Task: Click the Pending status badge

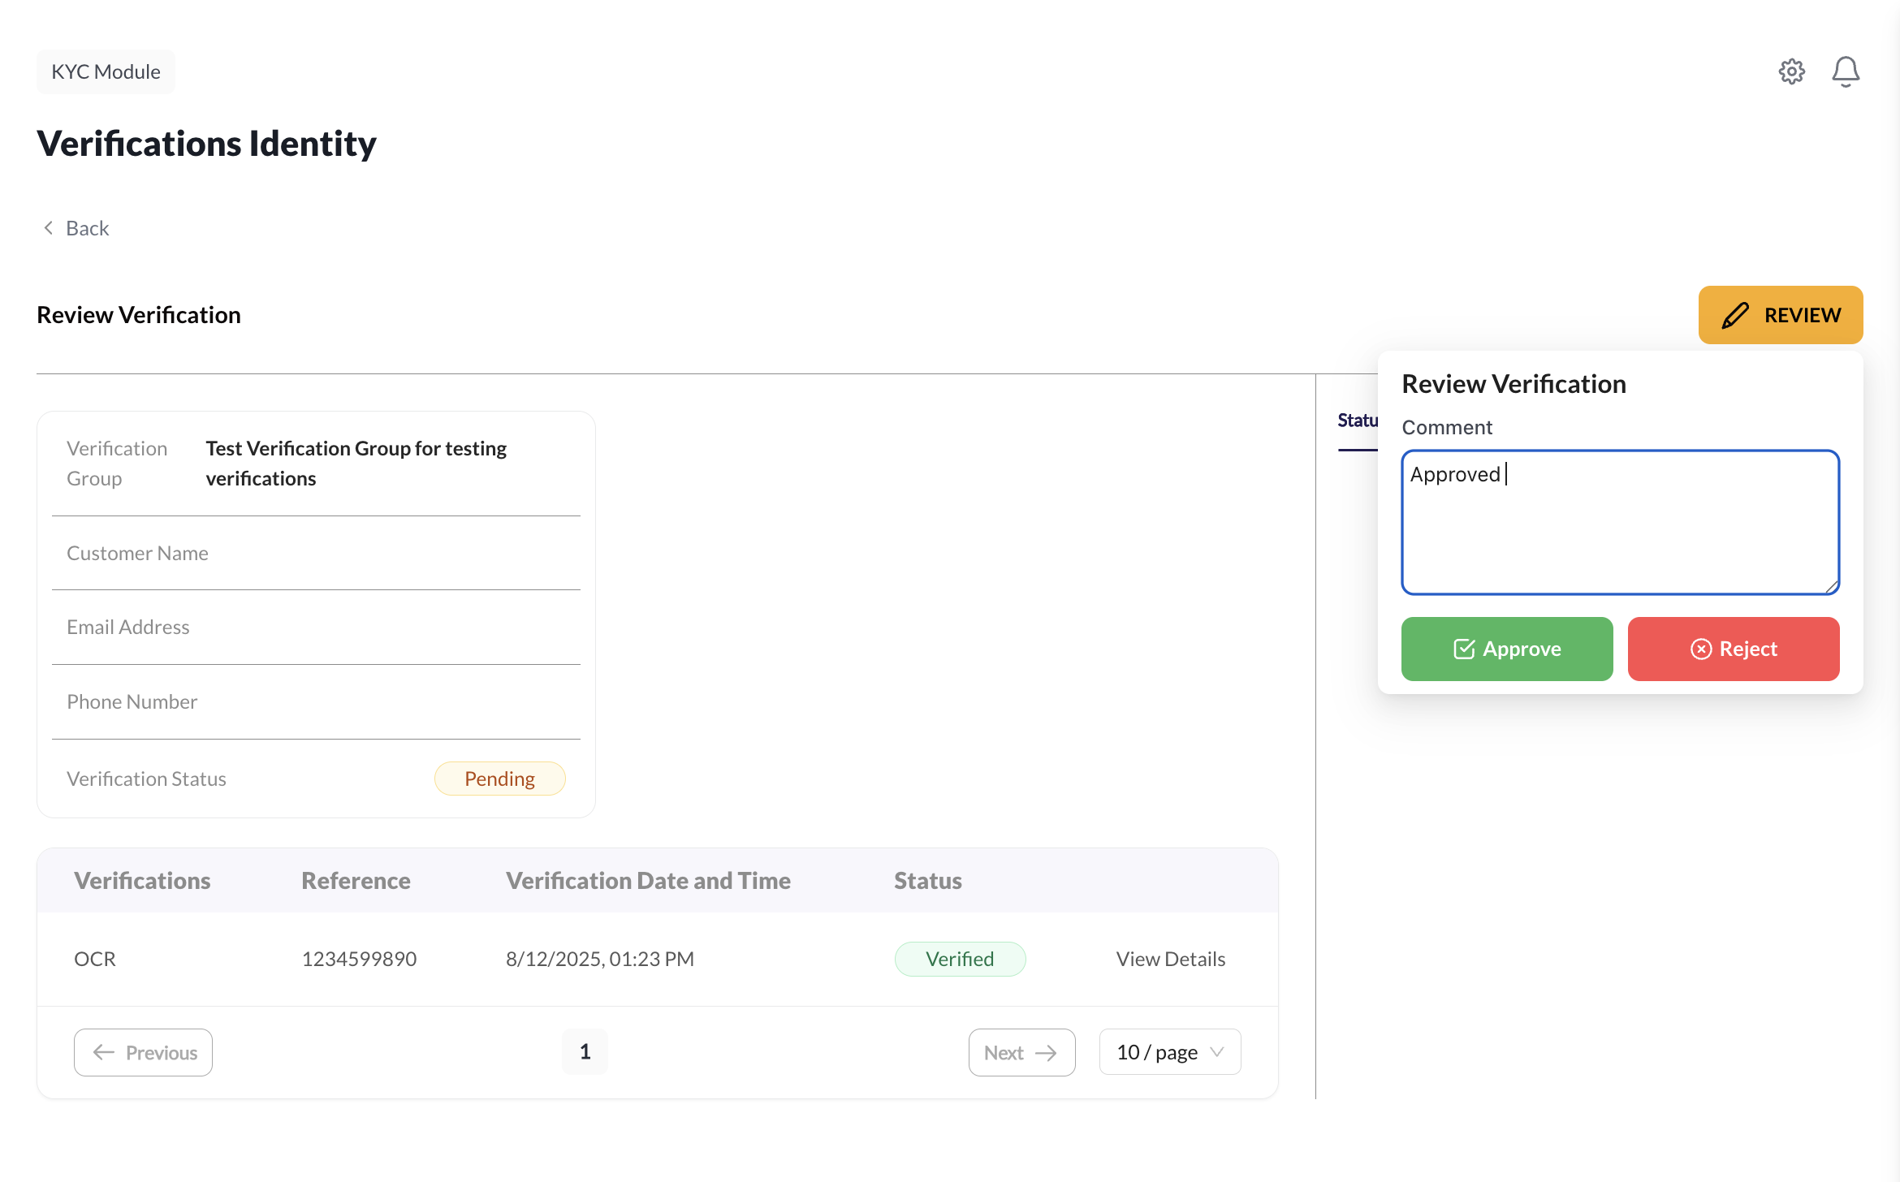Action: (x=499, y=778)
